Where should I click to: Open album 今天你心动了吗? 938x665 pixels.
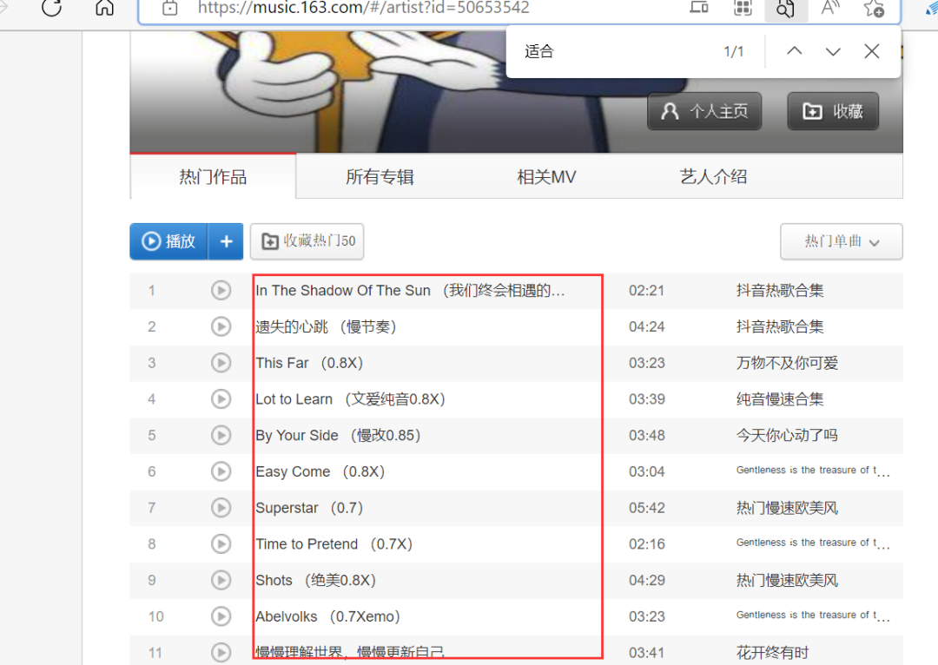[x=787, y=435]
